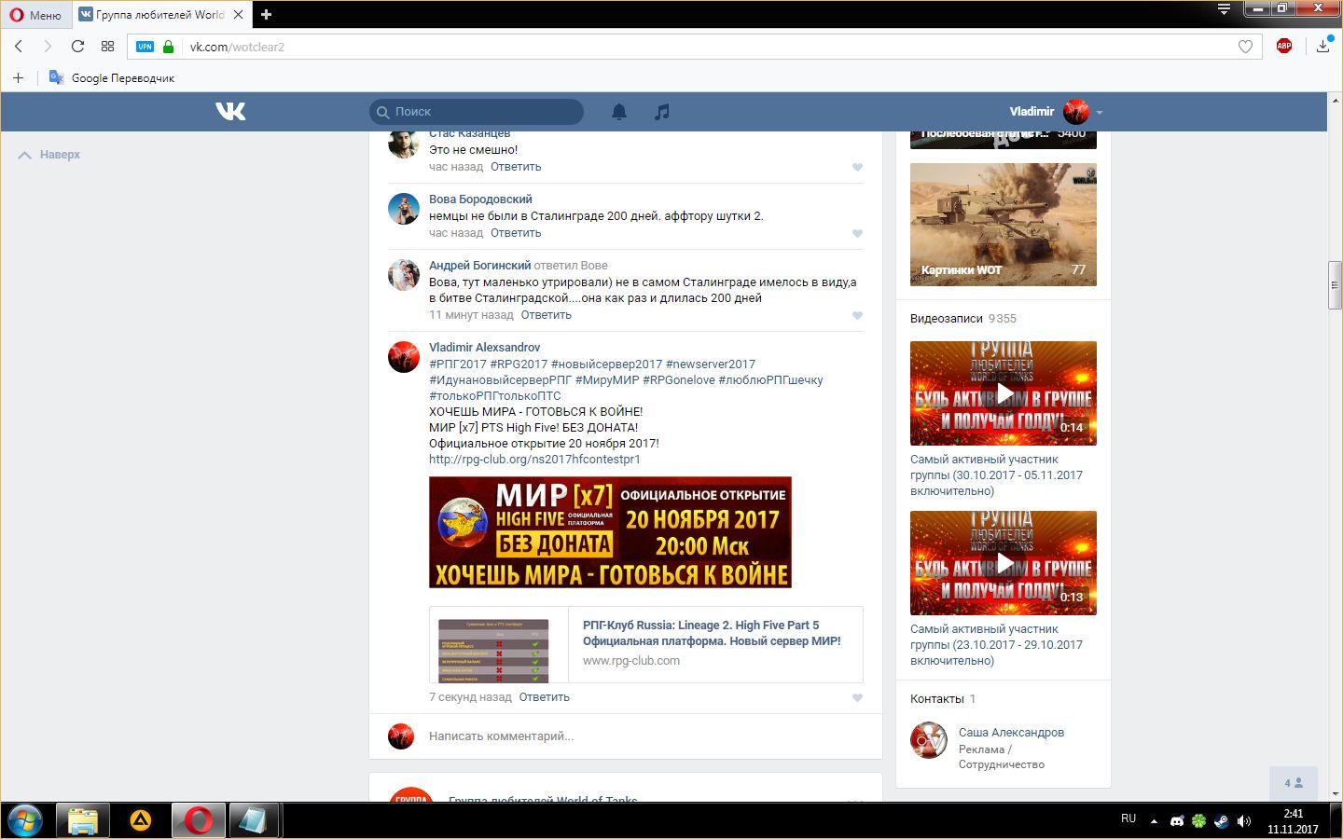Open Вова Бородовский profile name
Viewport: 1343px width, 839px height.
pyautogui.click(x=480, y=199)
